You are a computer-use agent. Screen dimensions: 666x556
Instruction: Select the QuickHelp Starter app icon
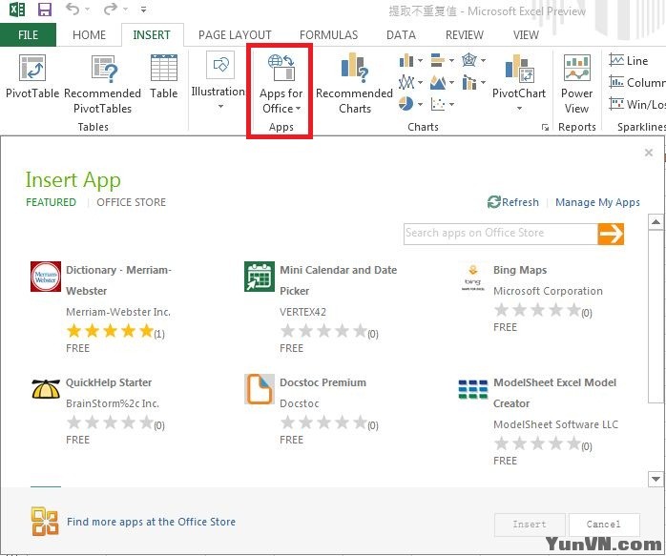coord(46,389)
